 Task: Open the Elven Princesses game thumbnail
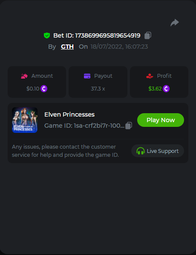click(x=25, y=120)
